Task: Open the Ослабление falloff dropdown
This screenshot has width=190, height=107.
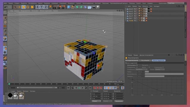Action: coord(141,70)
